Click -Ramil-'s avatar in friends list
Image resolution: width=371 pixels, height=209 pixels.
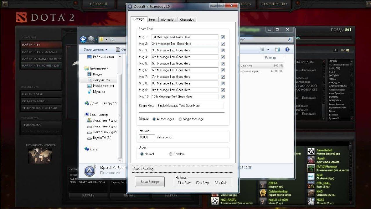tap(311, 160)
